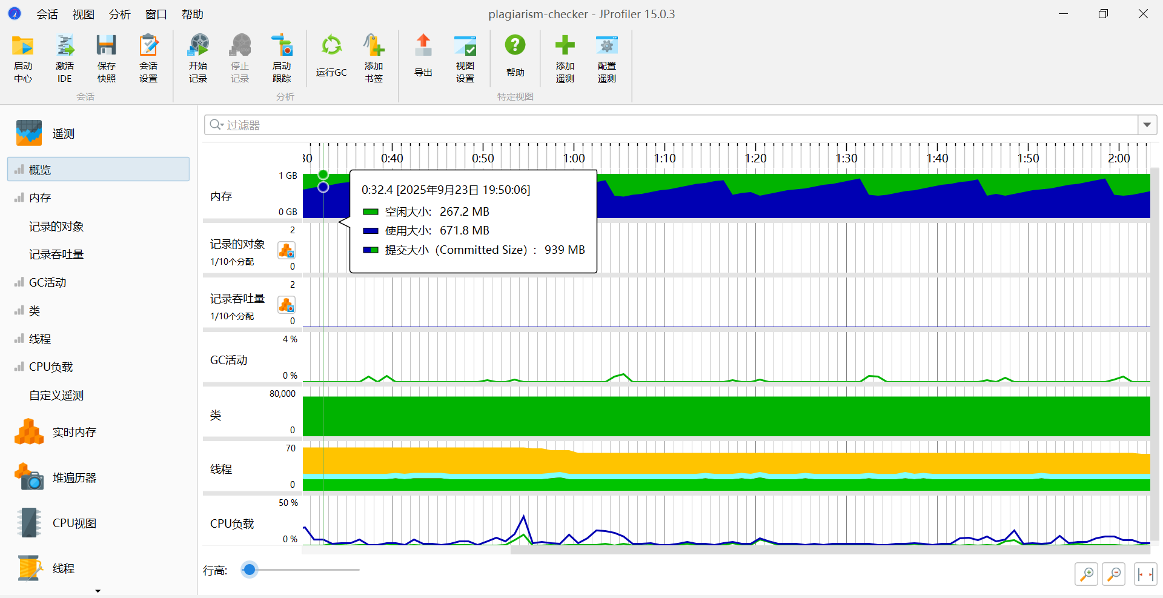The image size is (1163, 598).
Task: Open the 遥测 telemetry section in sidebar
Action: click(x=46, y=133)
